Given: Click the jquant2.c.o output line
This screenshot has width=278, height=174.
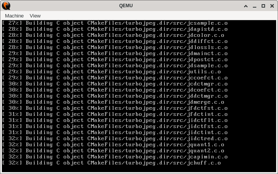Looking at the screenshot, I should pyautogui.click(x=113, y=151).
